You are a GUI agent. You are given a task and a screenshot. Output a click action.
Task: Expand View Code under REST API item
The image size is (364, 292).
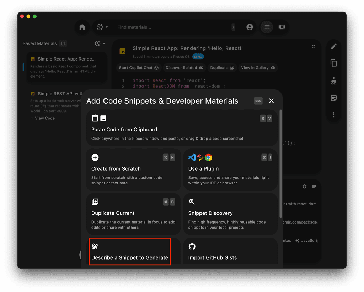(x=43, y=118)
